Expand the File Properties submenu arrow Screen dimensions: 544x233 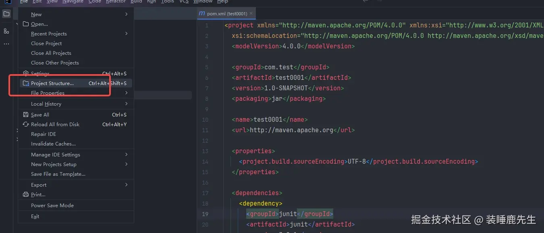pos(126,93)
